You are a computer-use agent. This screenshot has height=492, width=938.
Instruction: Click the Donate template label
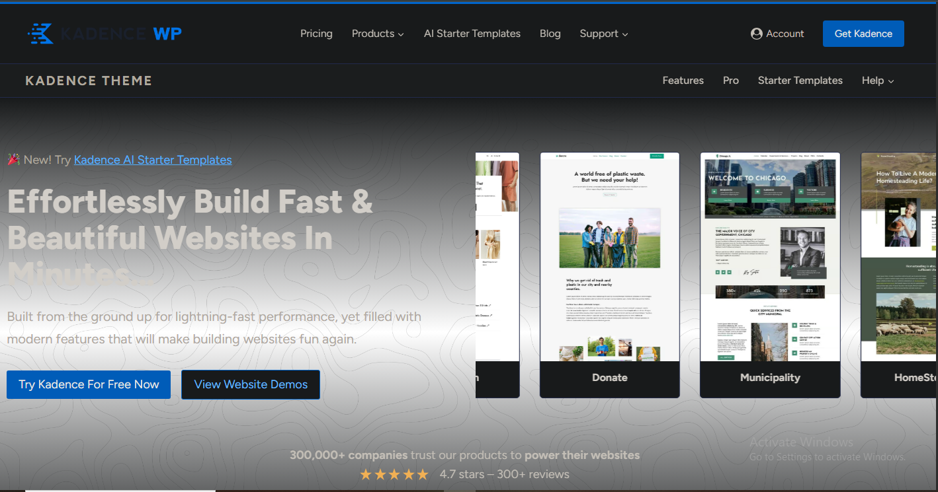[x=610, y=378]
